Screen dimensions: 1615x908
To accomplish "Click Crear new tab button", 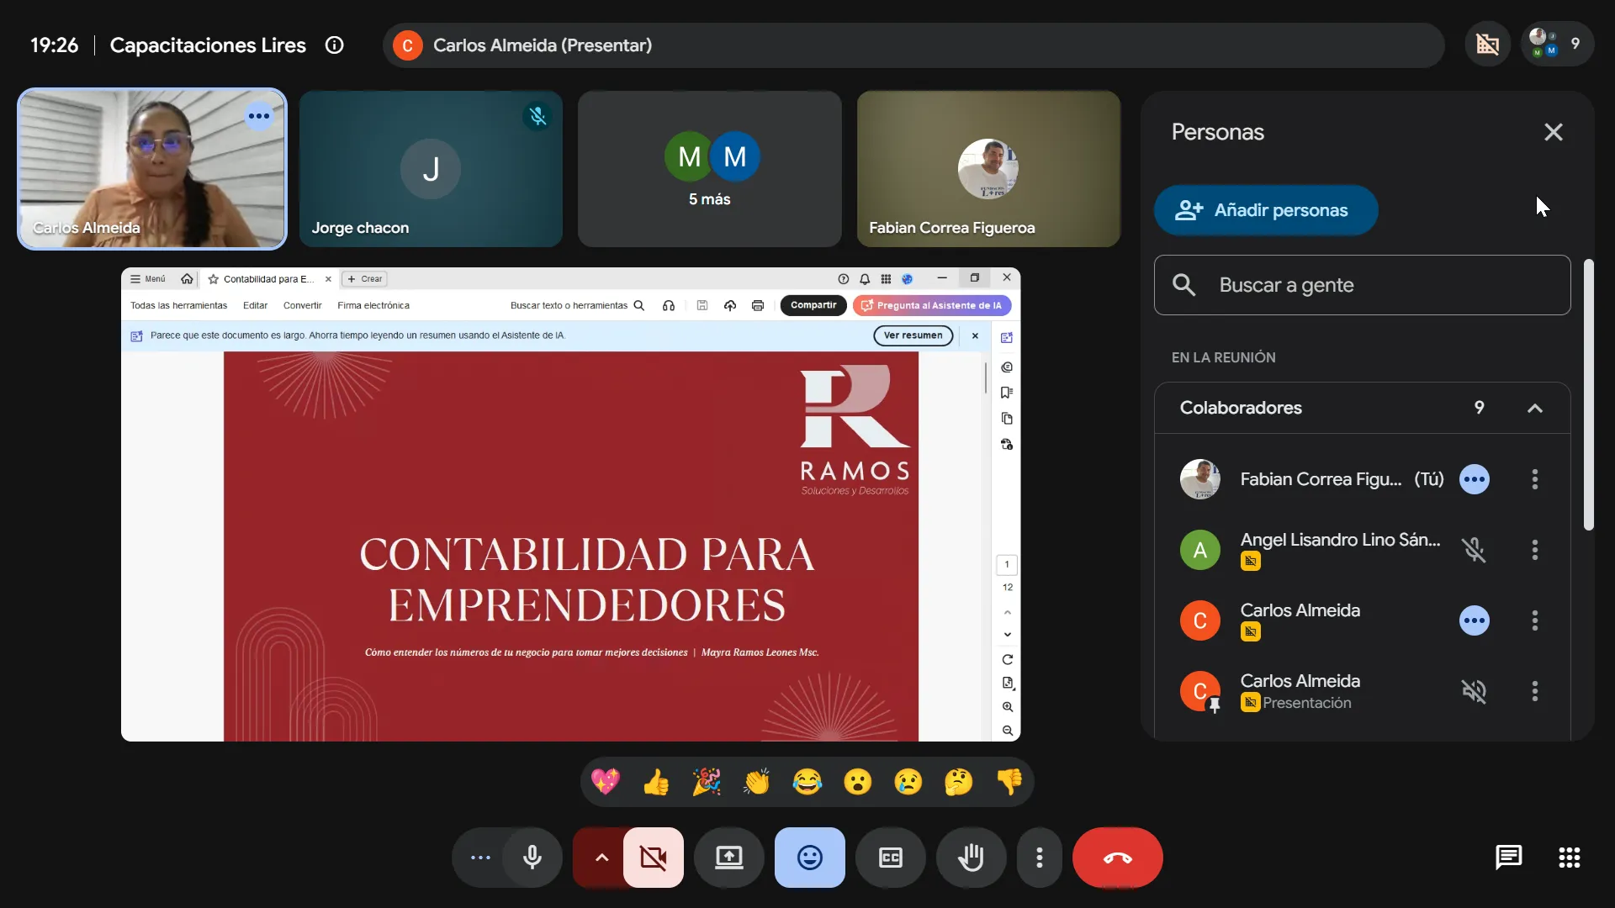I will (365, 279).
